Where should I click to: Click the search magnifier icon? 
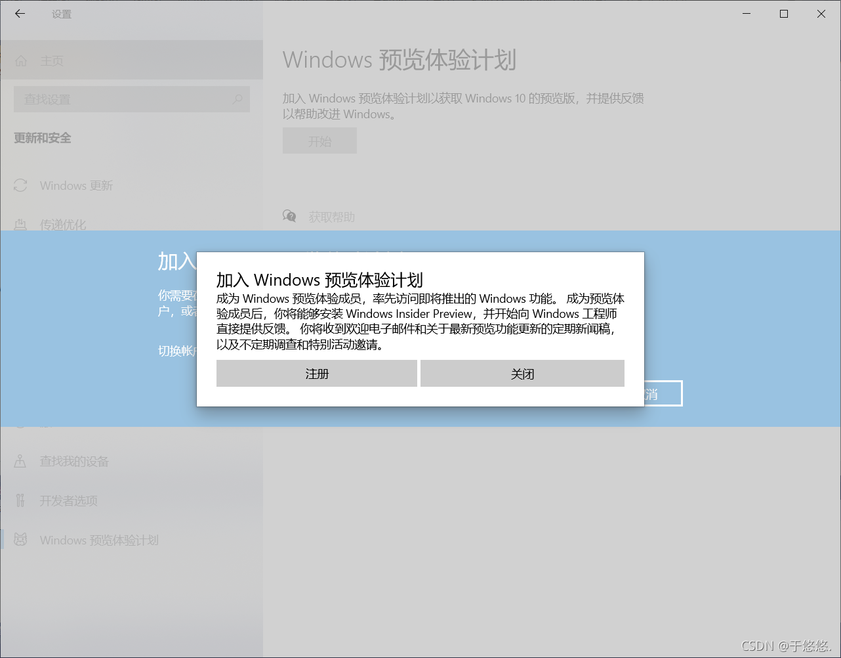[237, 99]
